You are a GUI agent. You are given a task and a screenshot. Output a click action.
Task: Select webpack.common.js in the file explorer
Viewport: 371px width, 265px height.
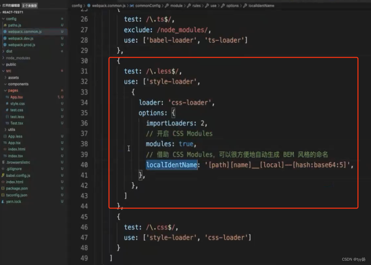(x=25, y=32)
